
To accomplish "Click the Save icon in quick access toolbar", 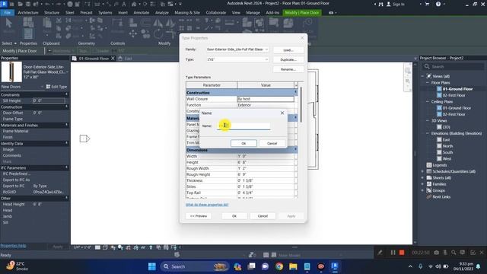I will 28,4.
